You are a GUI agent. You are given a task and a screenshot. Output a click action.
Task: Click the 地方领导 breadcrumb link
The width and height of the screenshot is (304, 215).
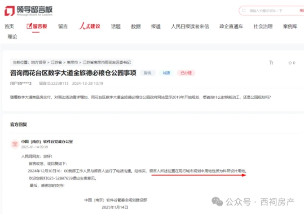pyautogui.click(x=40, y=62)
